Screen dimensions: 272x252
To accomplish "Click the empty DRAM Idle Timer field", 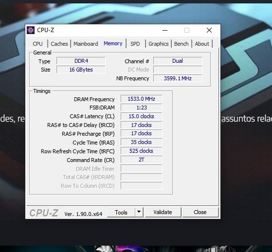I will click(x=142, y=168).
